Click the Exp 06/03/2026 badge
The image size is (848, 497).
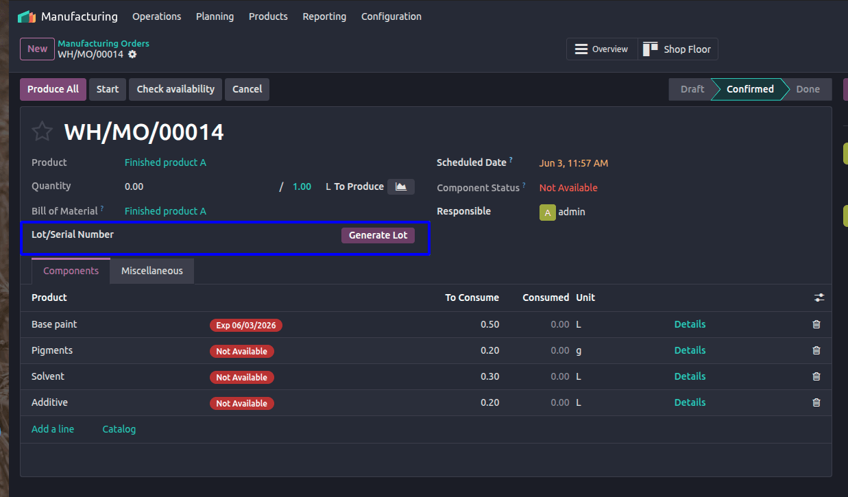(246, 325)
